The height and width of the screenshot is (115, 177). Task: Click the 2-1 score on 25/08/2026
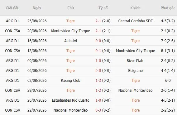pyautogui.click(x=98, y=21)
